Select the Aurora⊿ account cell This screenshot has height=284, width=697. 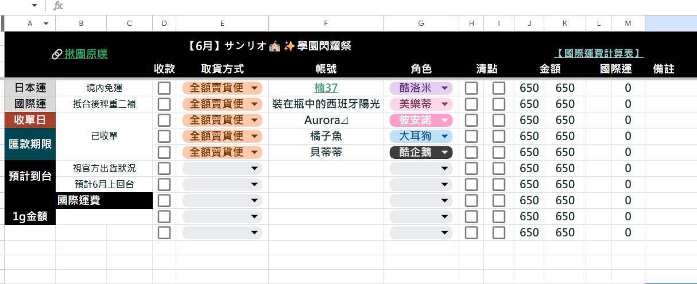pos(326,120)
